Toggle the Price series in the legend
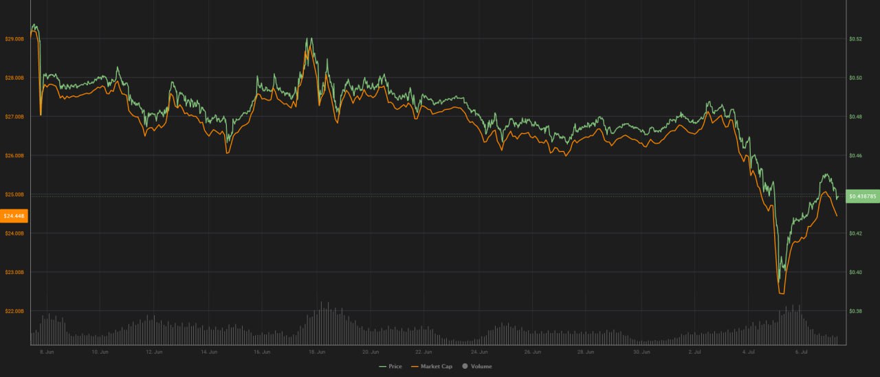Image resolution: width=880 pixels, height=377 pixels. (x=390, y=367)
